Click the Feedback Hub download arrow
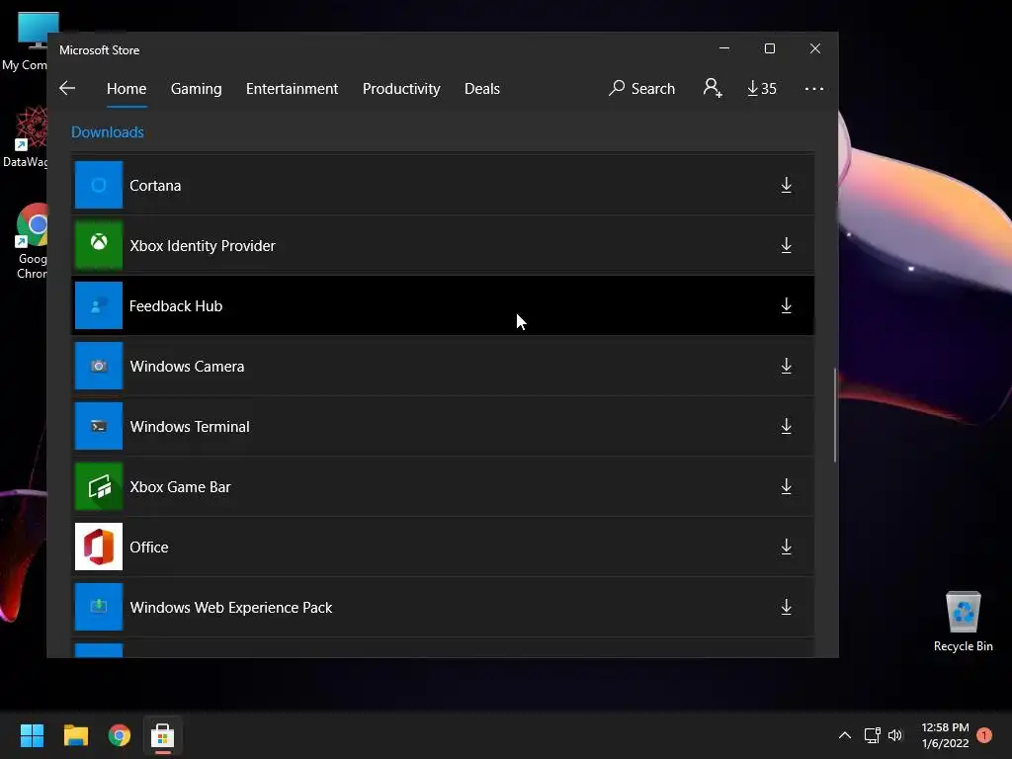The height and width of the screenshot is (759, 1012). point(786,305)
